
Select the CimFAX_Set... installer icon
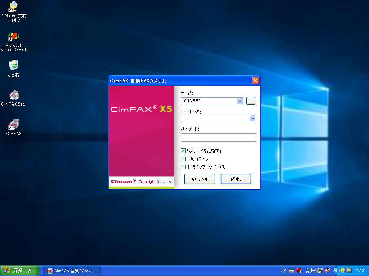pos(14,98)
